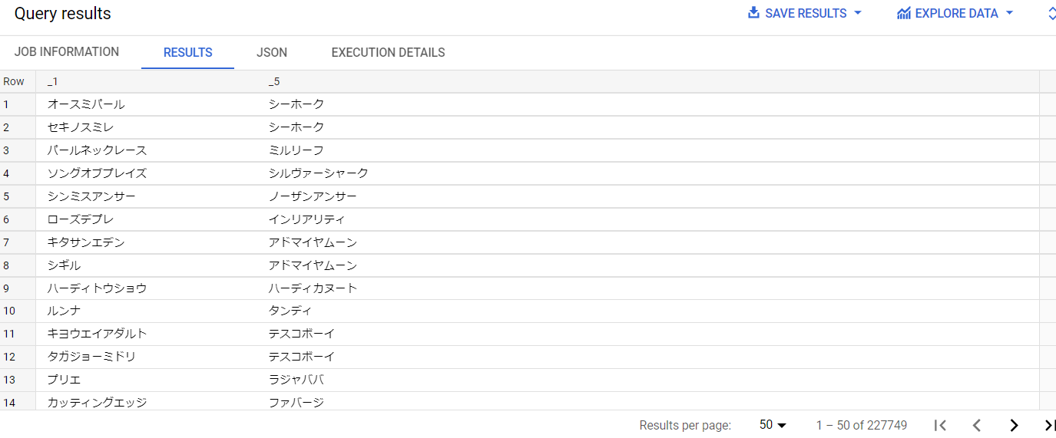This screenshot has height=438, width=1056.
Task: Select the cell containing アドマイヤムーン in row 7
Action: pos(313,242)
